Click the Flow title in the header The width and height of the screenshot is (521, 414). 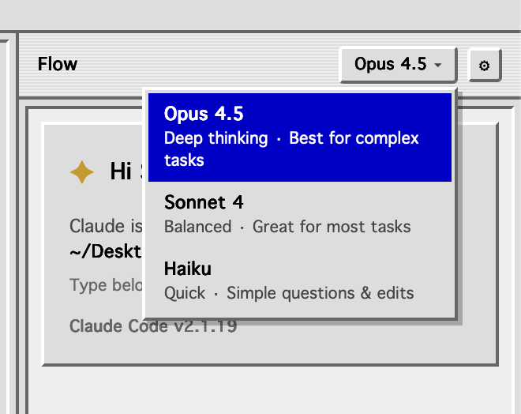pos(58,64)
